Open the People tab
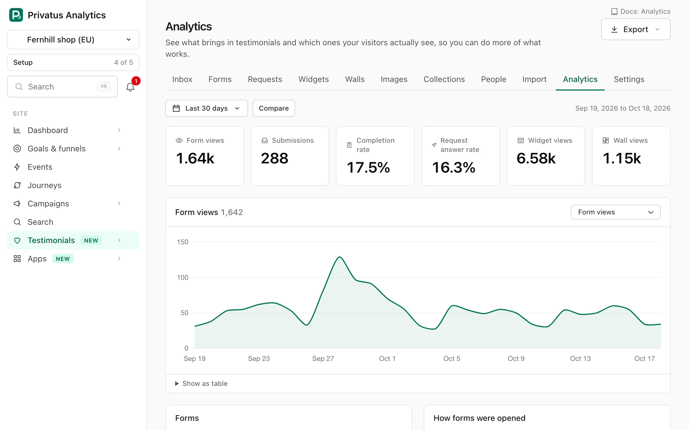This screenshot has height=430, width=689. pyautogui.click(x=493, y=79)
